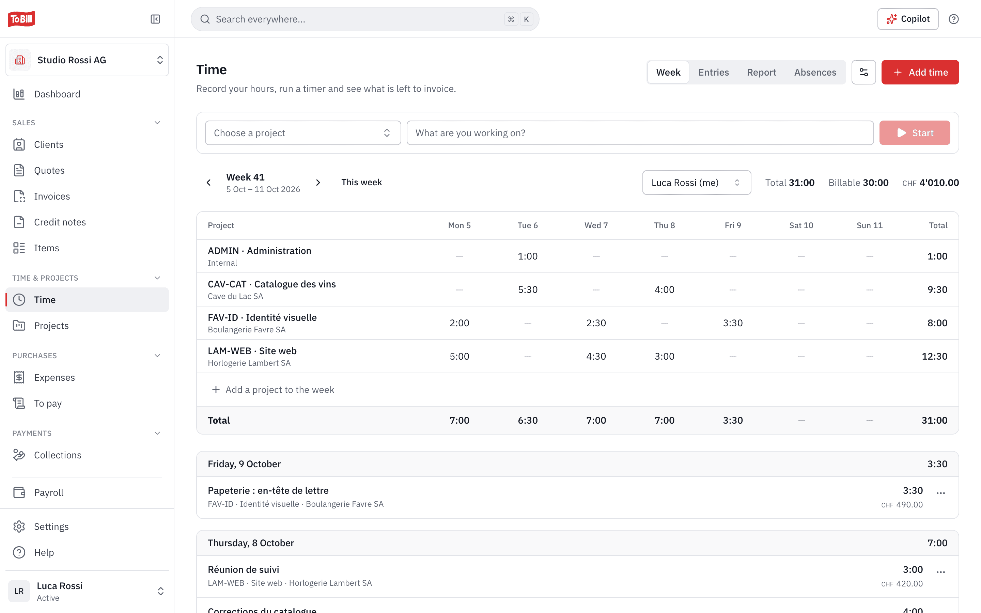Click the Add time button

(920, 72)
